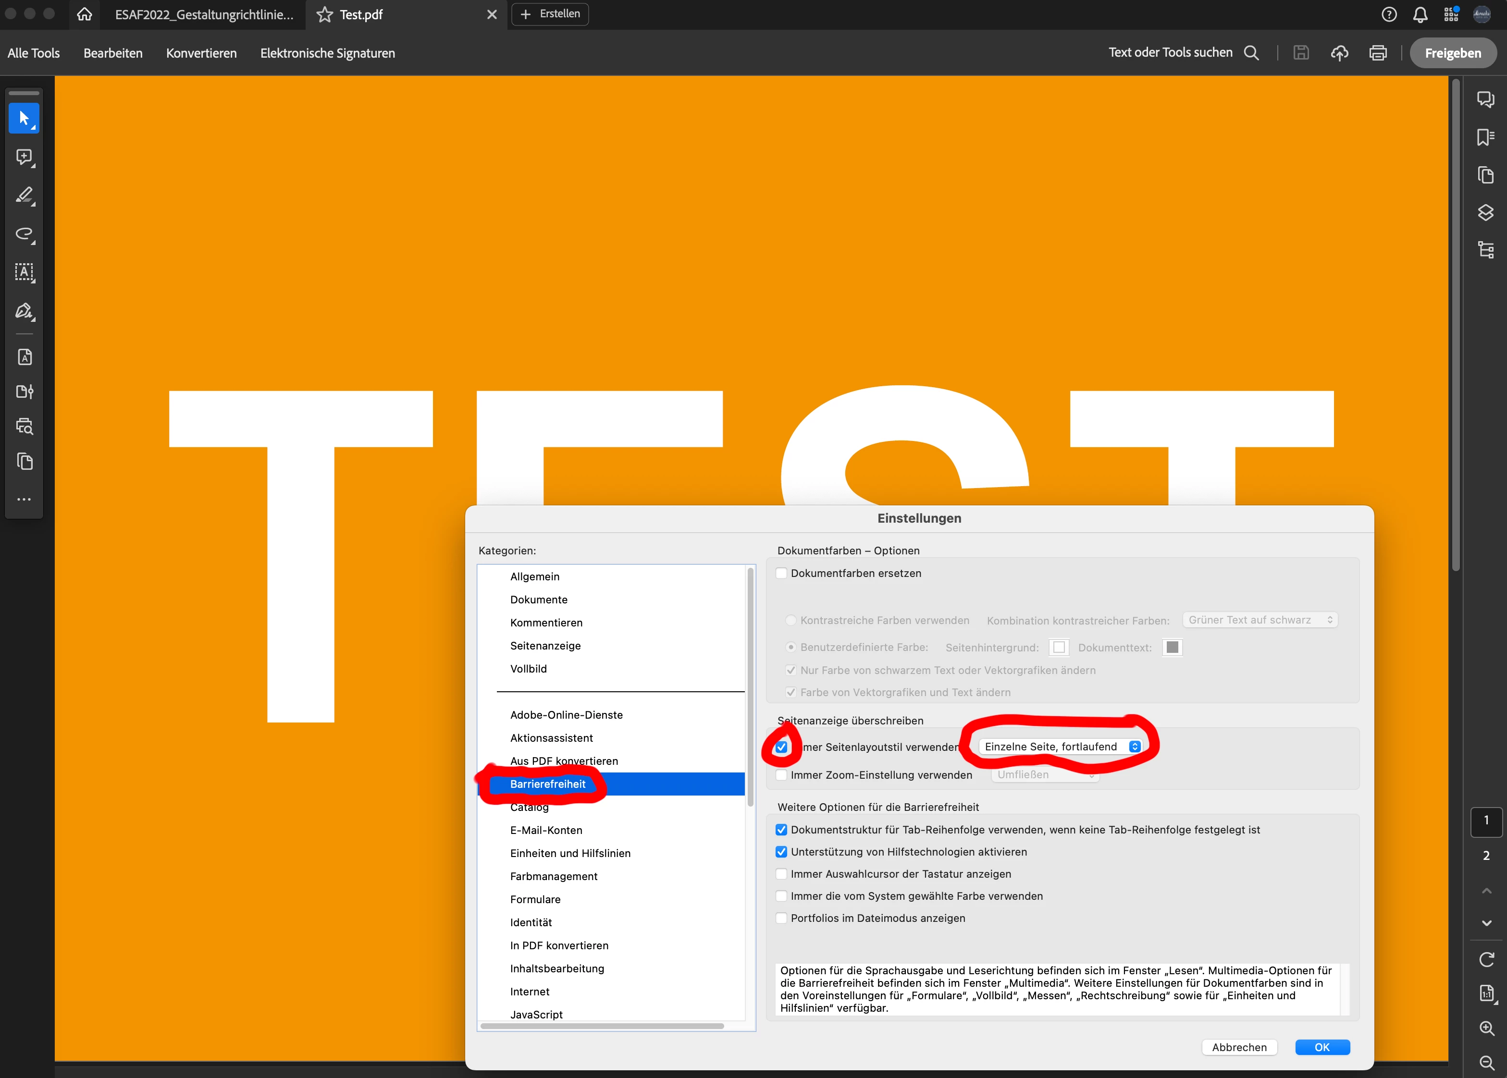Switch to the ESAF2022_Gestaltungrichtlinie tab
The width and height of the screenshot is (1507, 1078).
click(204, 14)
